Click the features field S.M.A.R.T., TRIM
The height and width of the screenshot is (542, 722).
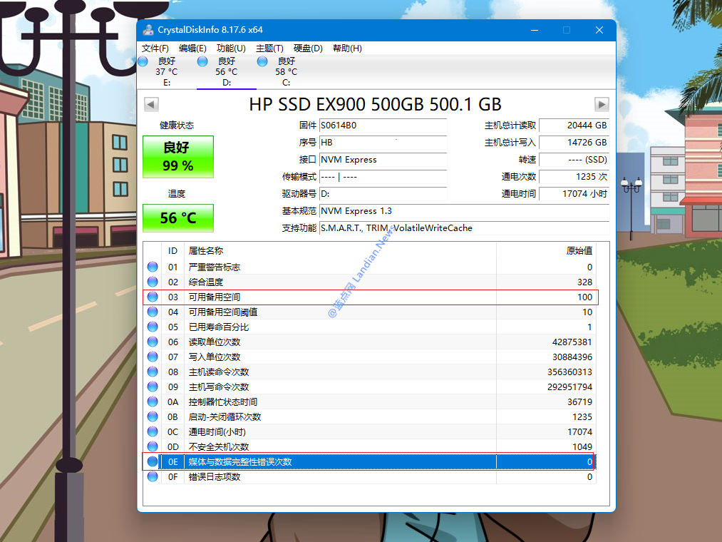tap(464, 227)
